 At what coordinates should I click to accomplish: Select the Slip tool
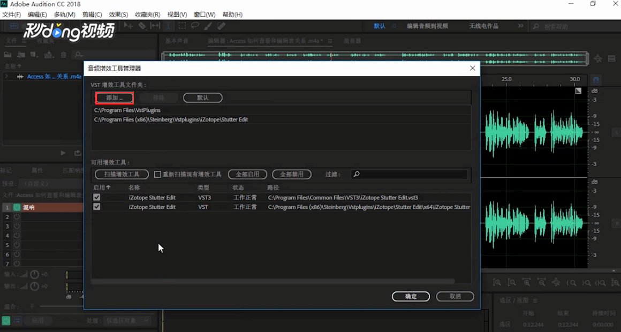155,26
